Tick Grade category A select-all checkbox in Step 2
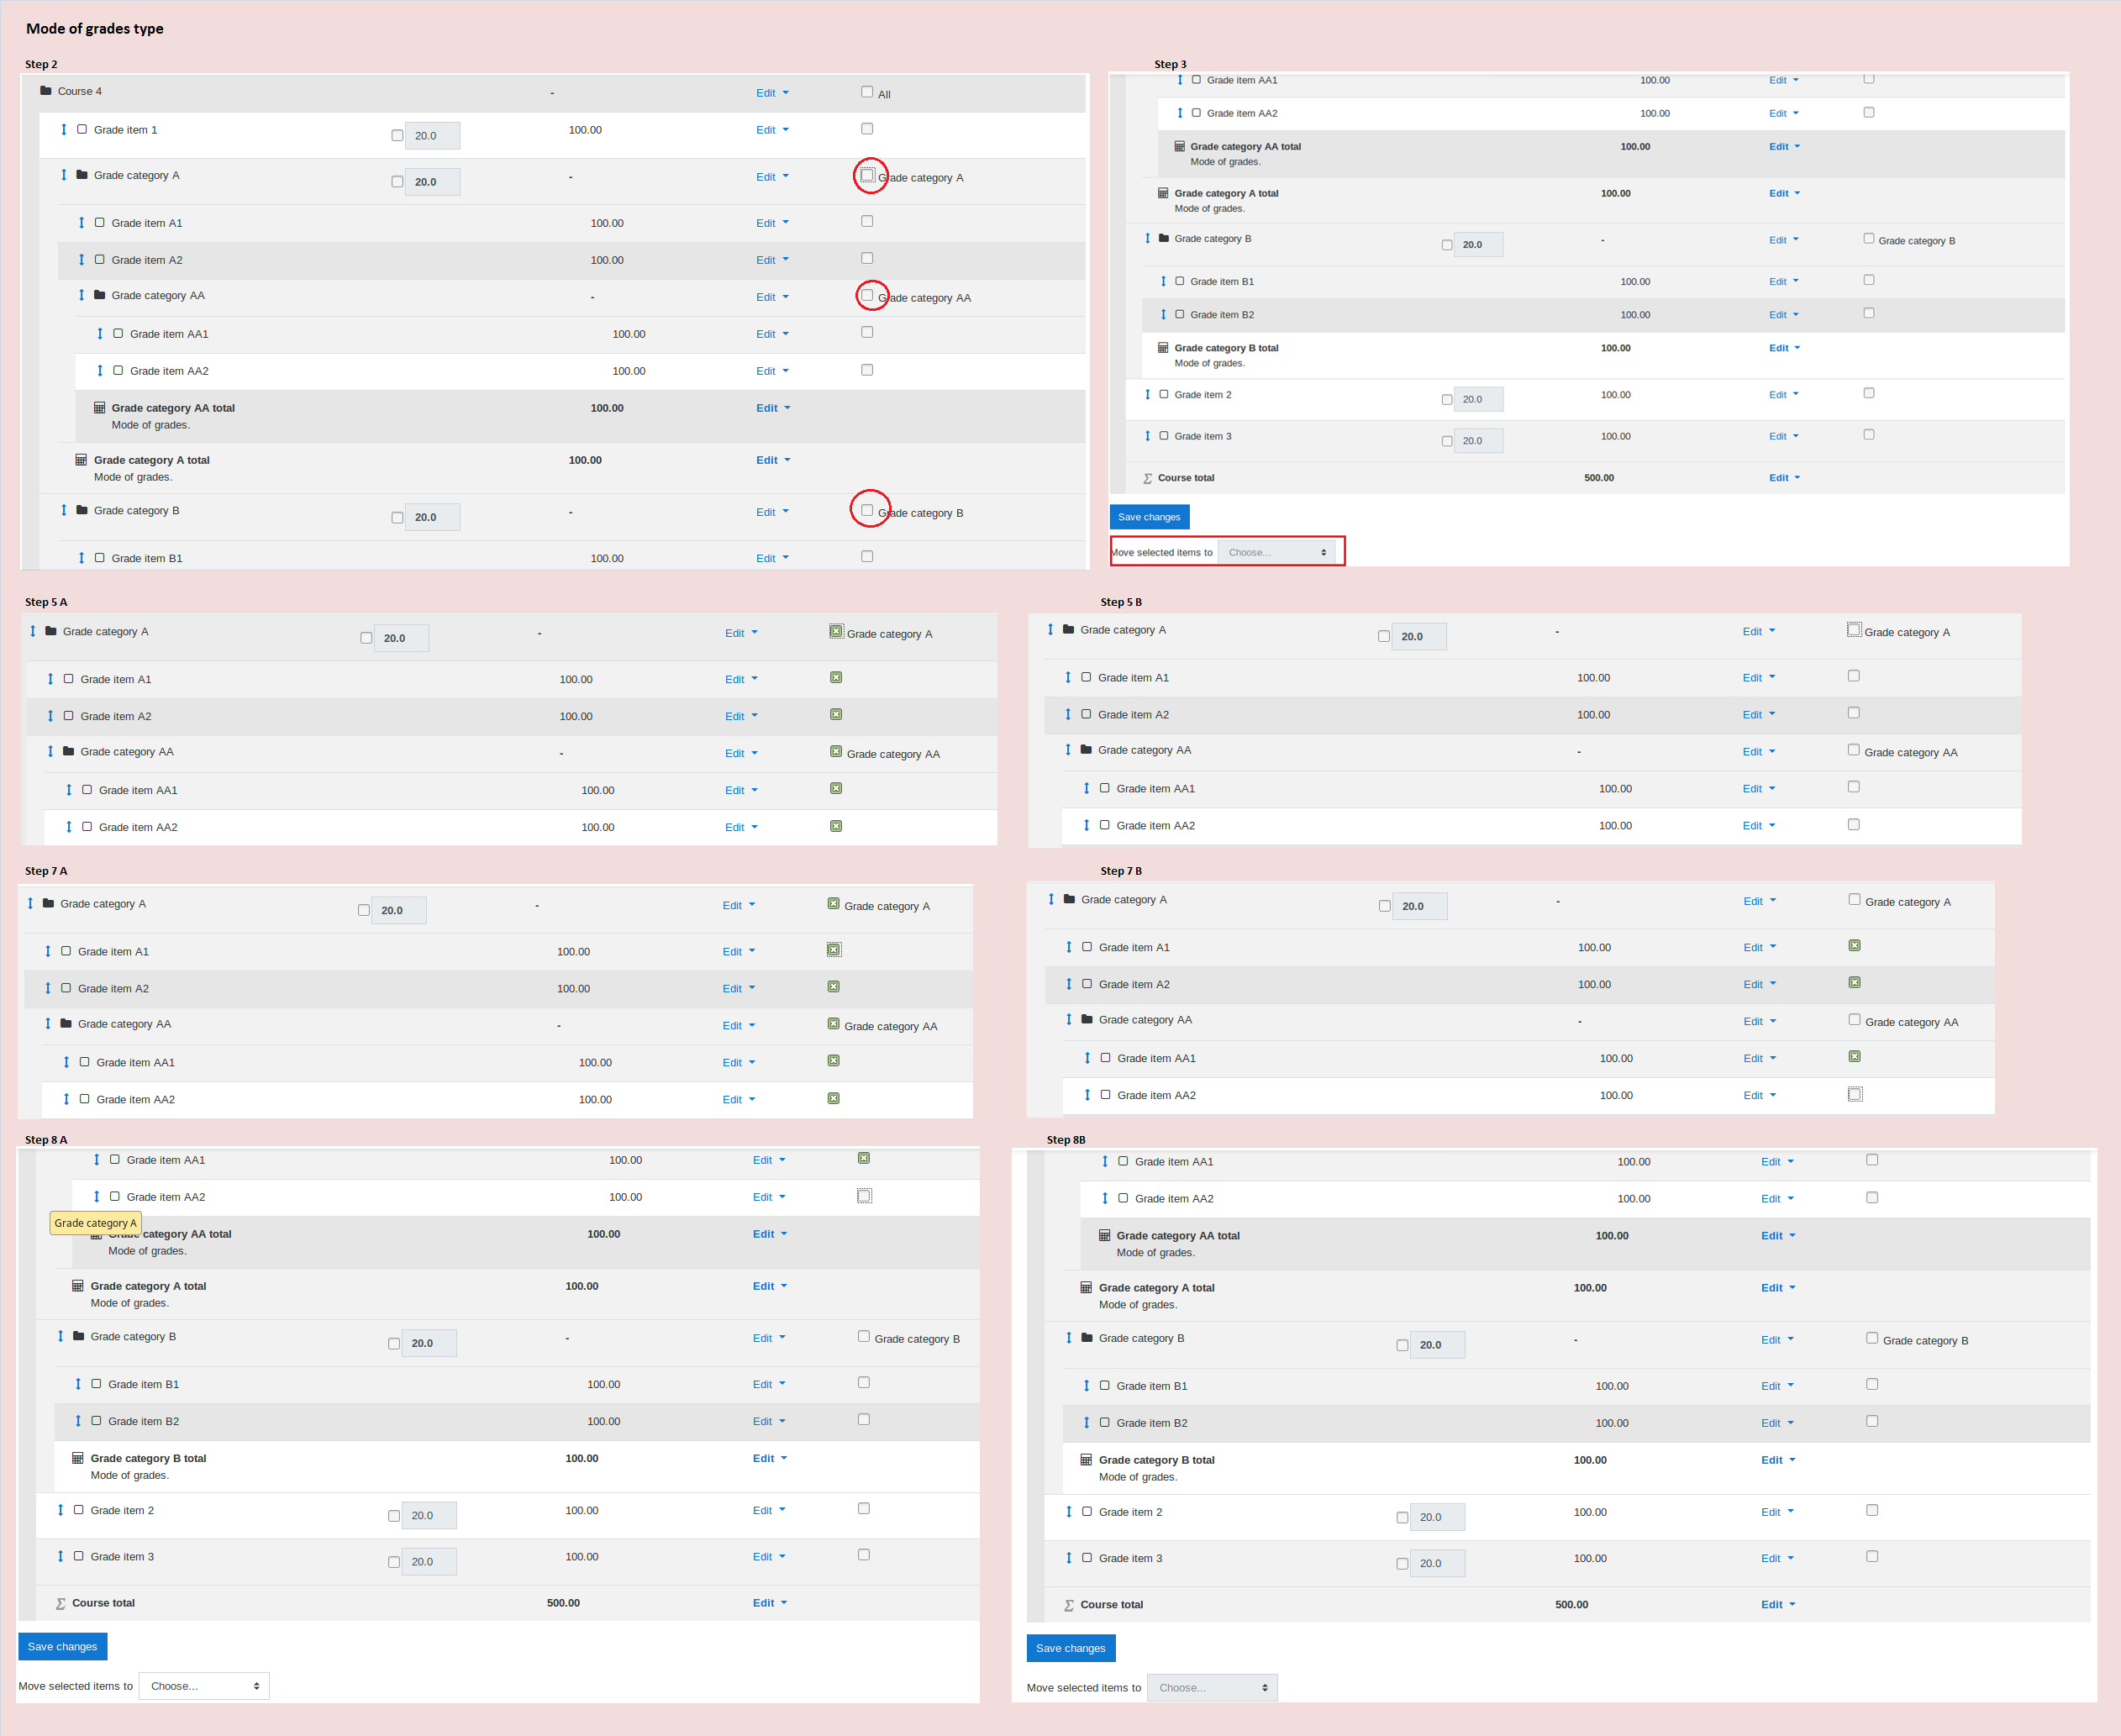The height and width of the screenshot is (1736, 2121). point(867,175)
